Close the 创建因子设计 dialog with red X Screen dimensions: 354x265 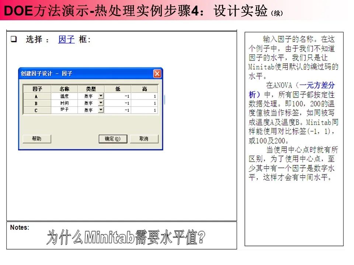click(x=157, y=74)
